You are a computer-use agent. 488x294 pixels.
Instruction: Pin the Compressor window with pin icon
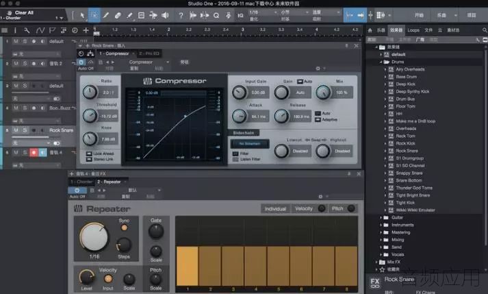click(x=346, y=46)
